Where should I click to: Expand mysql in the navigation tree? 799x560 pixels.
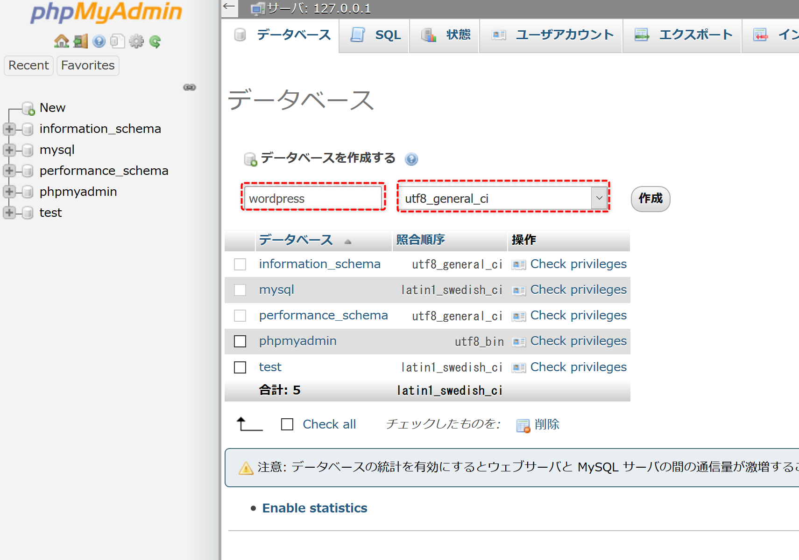(9, 150)
